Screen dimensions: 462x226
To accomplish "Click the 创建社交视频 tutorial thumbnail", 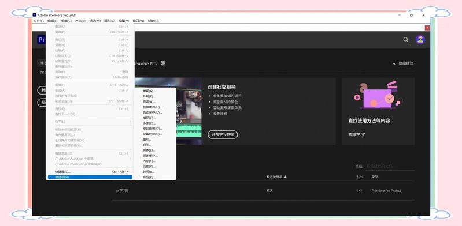I will pyautogui.click(x=189, y=111).
